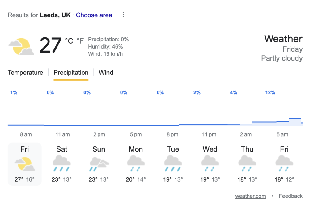
Task: Select Wednesday's rain cloud icon
Action: coord(210,163)
